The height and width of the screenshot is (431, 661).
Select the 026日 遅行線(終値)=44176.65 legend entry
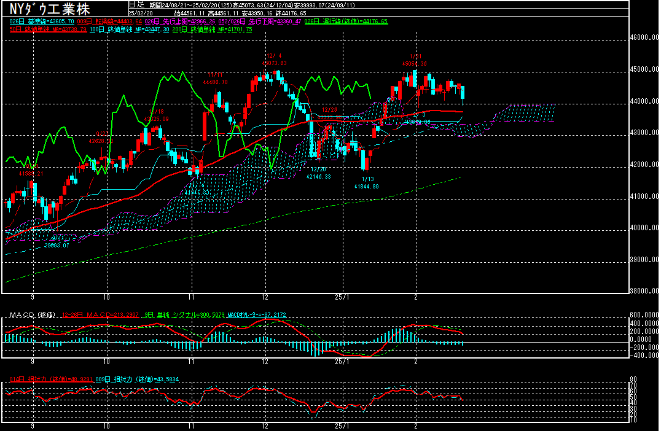pyautogui.click(x=346, y=21)
